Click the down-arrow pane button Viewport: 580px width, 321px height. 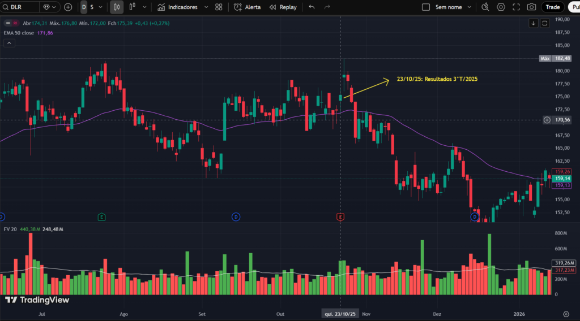coord(533,23)
